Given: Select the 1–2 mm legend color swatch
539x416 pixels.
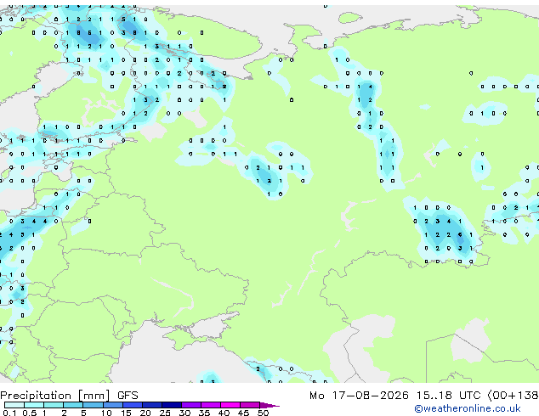Looking at the screenshot, I should (x=54, y=405).
